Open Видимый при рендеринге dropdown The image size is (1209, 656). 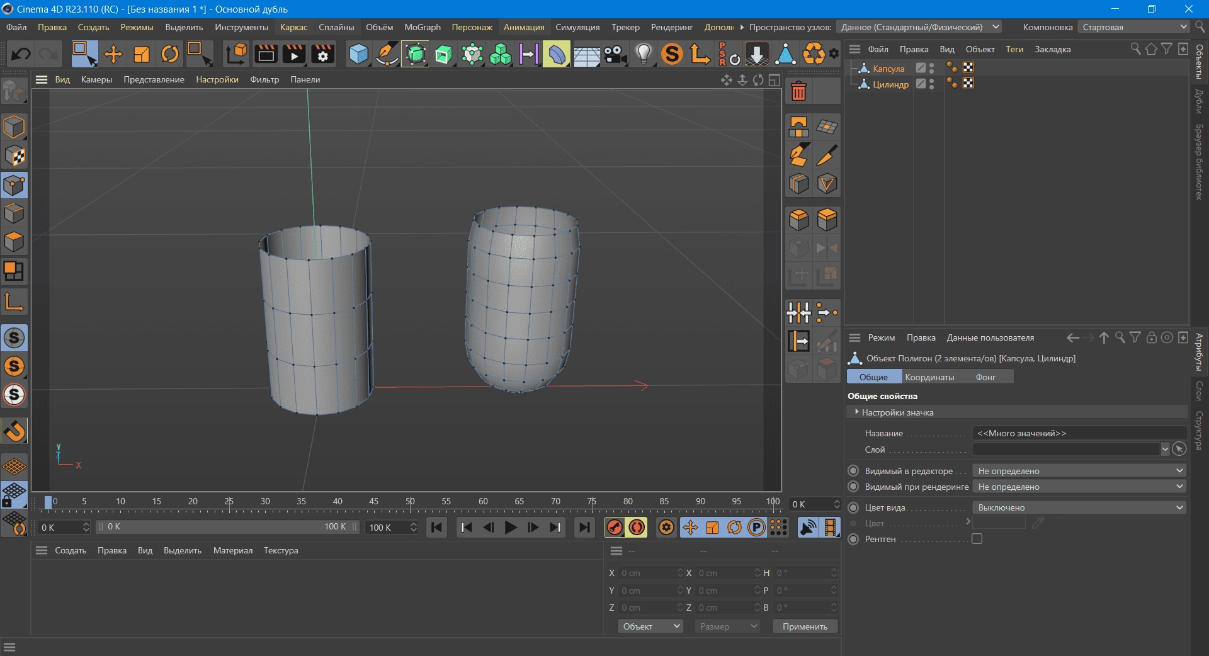click(1079, 487)
